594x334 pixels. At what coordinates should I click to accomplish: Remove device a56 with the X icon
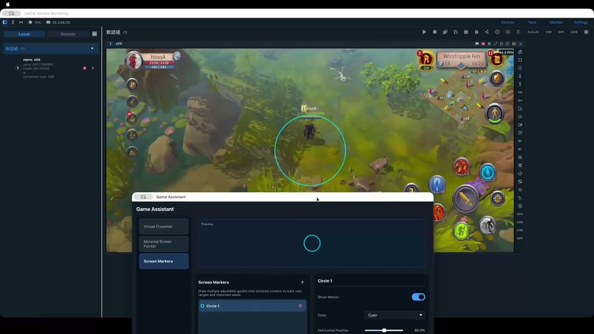[92, 68]
